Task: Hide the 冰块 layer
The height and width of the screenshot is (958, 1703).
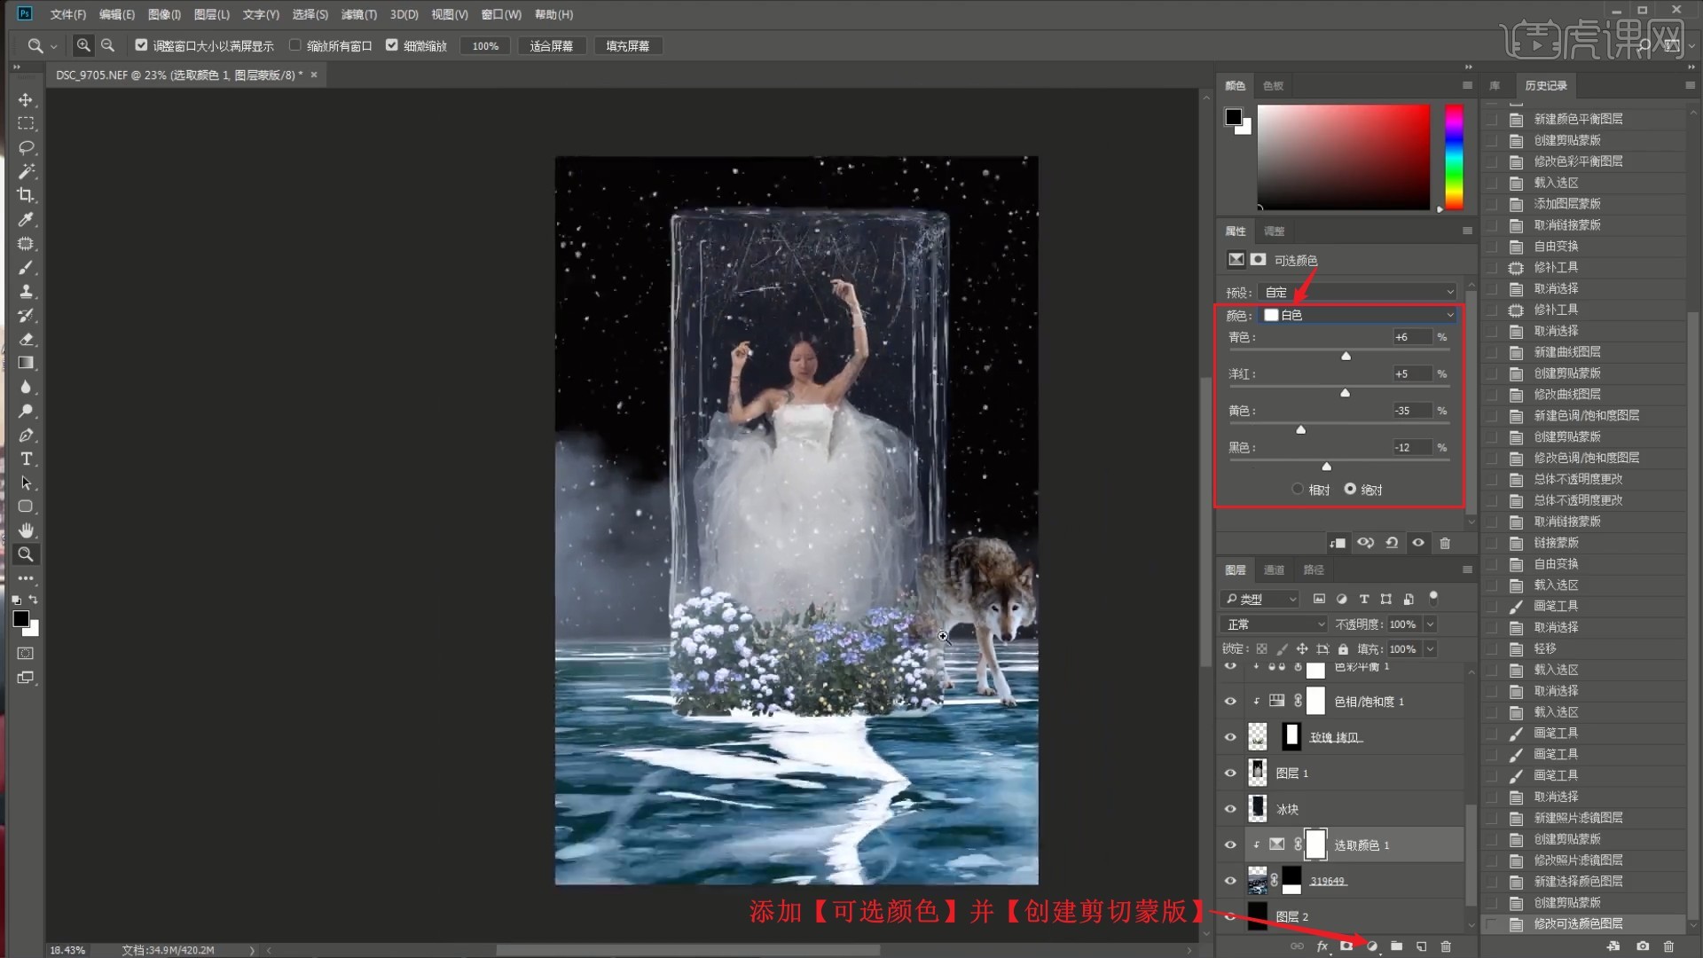Action: click(1230, 809)
